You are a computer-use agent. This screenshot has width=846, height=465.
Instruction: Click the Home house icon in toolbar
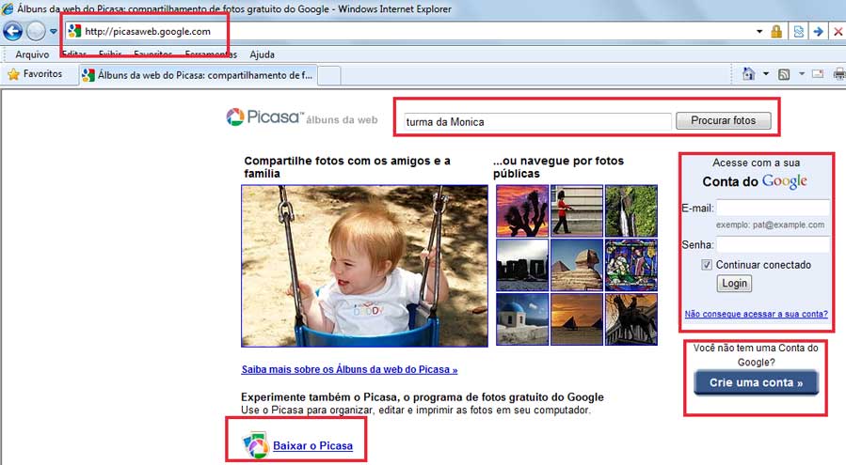point(748,74)
